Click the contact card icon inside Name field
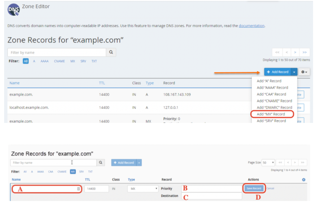This screenshot has height=204, width=314. (78, 189)
